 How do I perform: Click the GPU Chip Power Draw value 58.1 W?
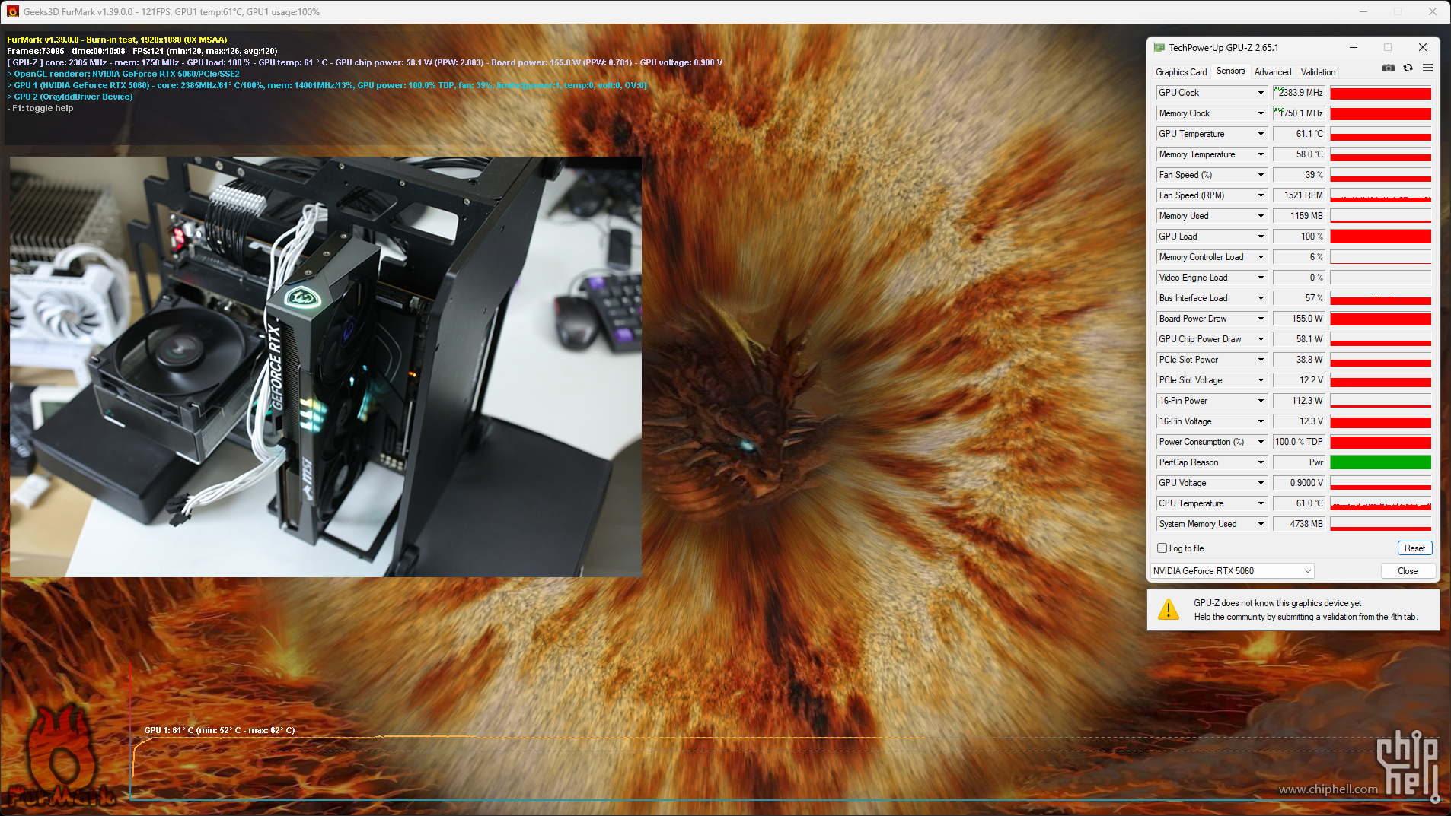[1300, 339]
